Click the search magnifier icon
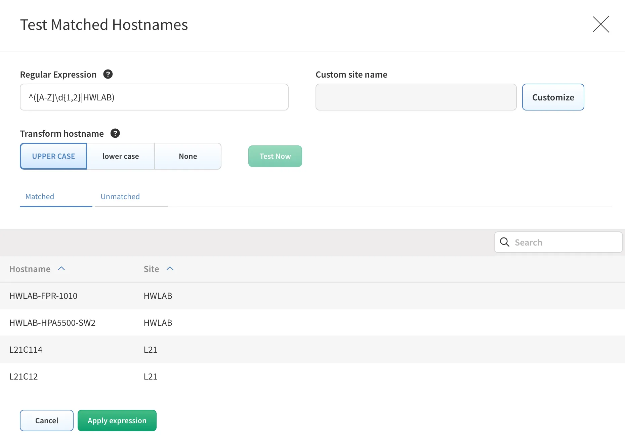The height and width of the screenshot is (440, 625). coord(505,242)
